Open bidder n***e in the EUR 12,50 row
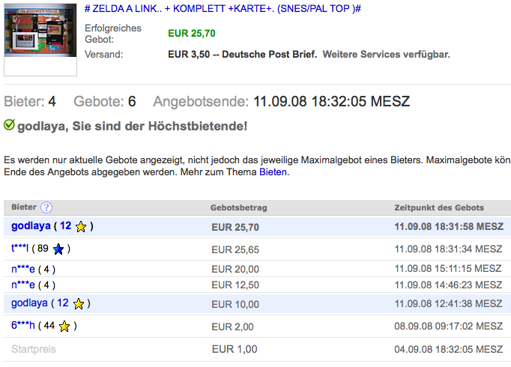Viewport: 511px width, 367px height. [23, 285]
